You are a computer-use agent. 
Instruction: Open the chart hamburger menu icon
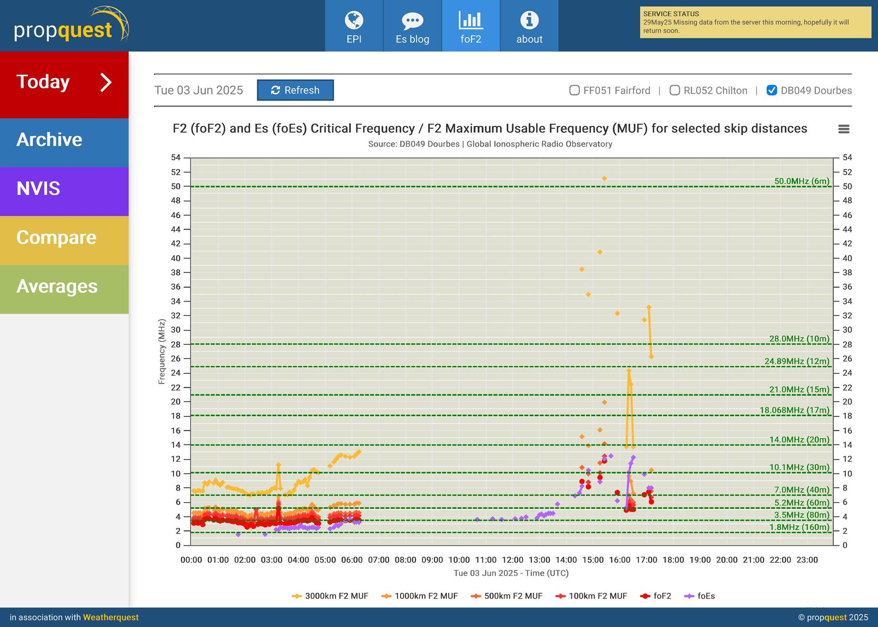tap(844, 129)
